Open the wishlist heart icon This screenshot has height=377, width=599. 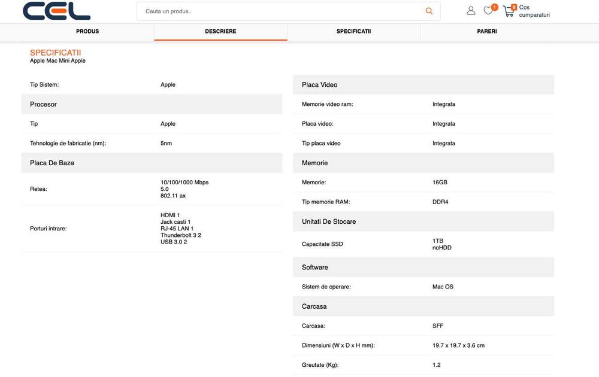coord(488,10)
